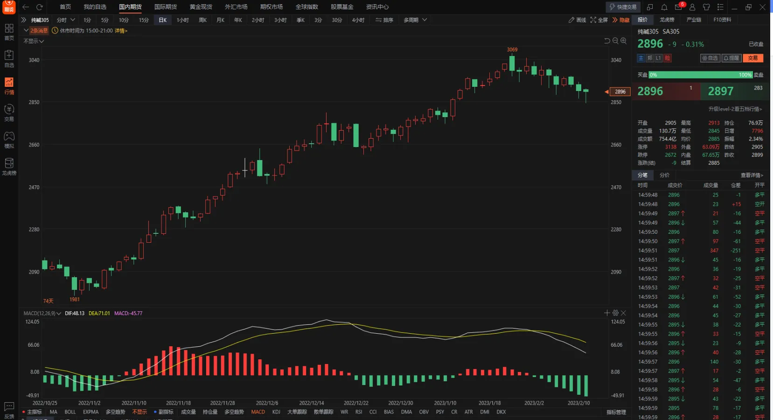
Task: Open the 排序 sort option
Action: (384, 20)
